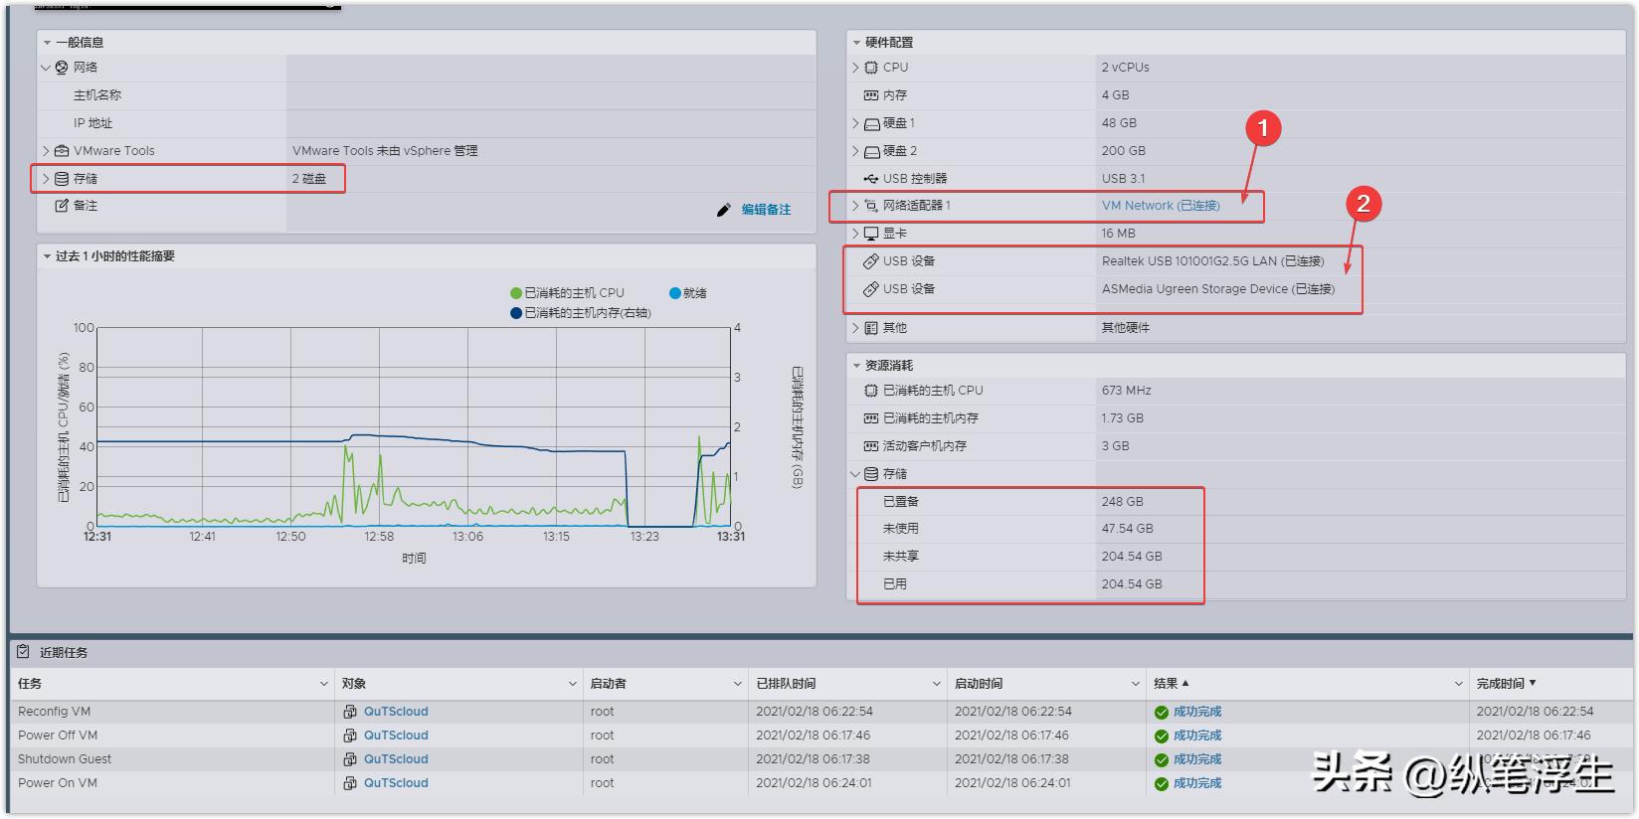
Task: Open the 编辑备注 link
Action: [x=766, y=210]
